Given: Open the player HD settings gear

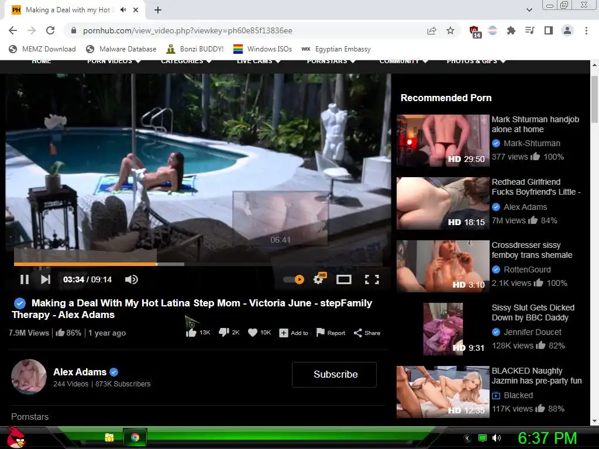Looking at the screenshot, I should tap(319, 279).
